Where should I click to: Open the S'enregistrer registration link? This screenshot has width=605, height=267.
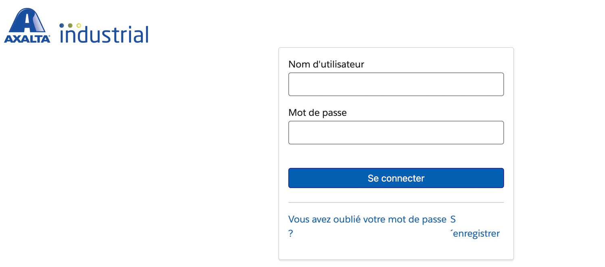tap(476, 233)
